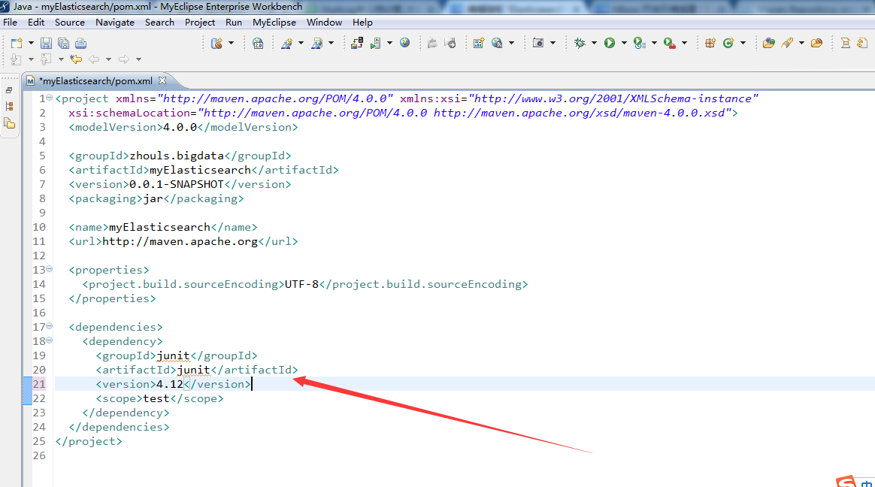The height and width of the screenshot is (487, 875).
Task: Click the first blue cone wizard icon
Action: point(287,43)
